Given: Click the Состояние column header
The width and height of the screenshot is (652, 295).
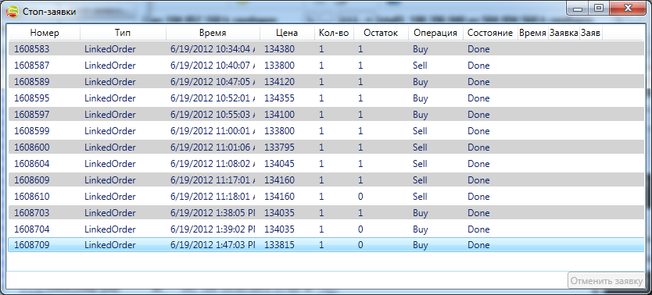Looking at the screenshot, I should coord(490,33).
